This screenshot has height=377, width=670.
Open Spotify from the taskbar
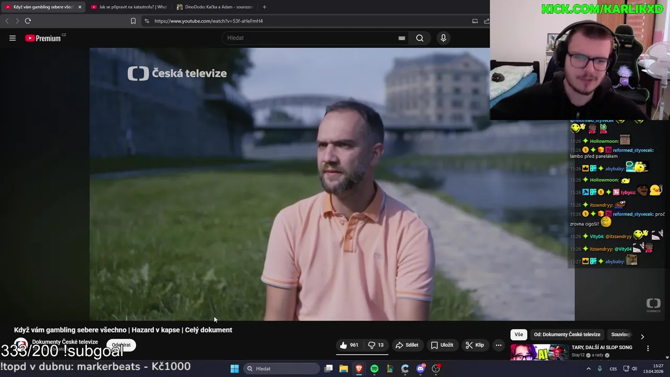click(x=374, y=369)
